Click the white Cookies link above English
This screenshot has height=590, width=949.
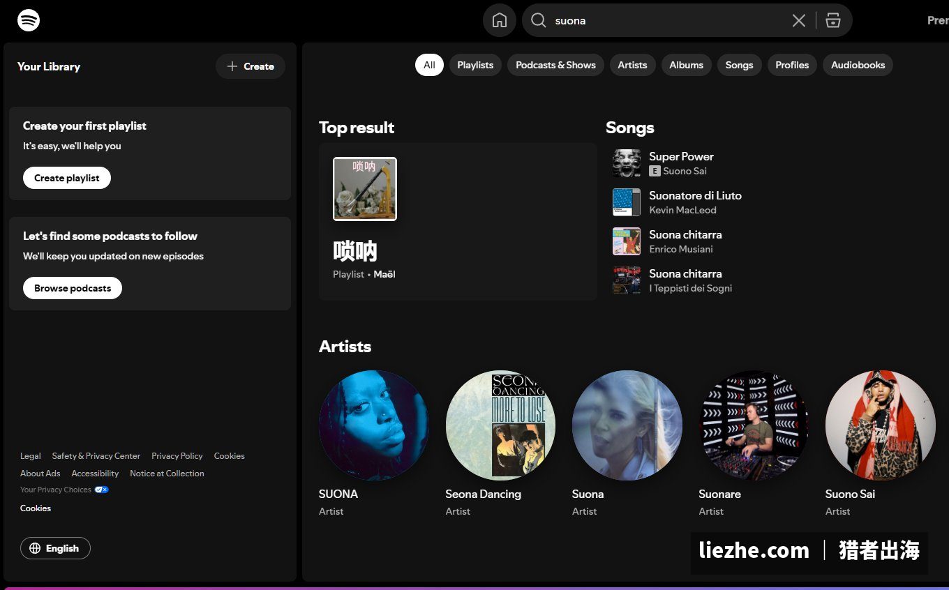(x=36, y=508)
